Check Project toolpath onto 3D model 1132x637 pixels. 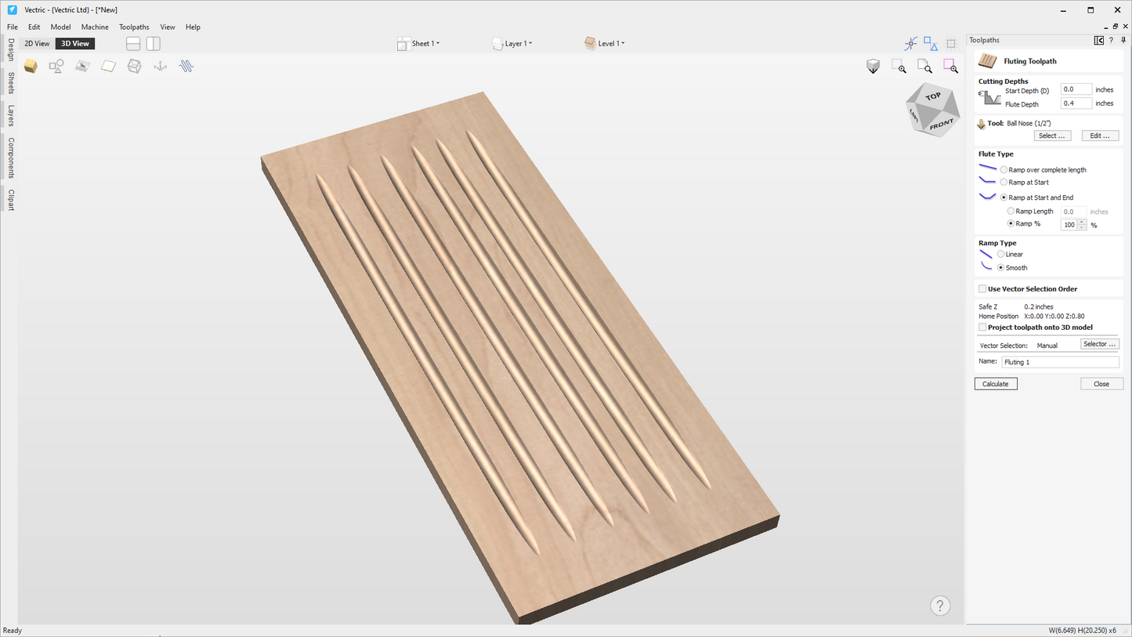pos(982,327)
